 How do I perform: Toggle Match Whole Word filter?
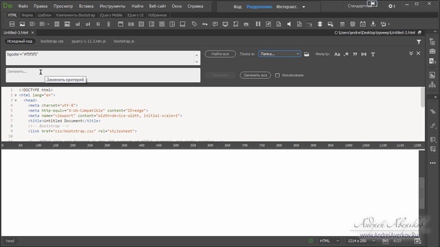364,54
